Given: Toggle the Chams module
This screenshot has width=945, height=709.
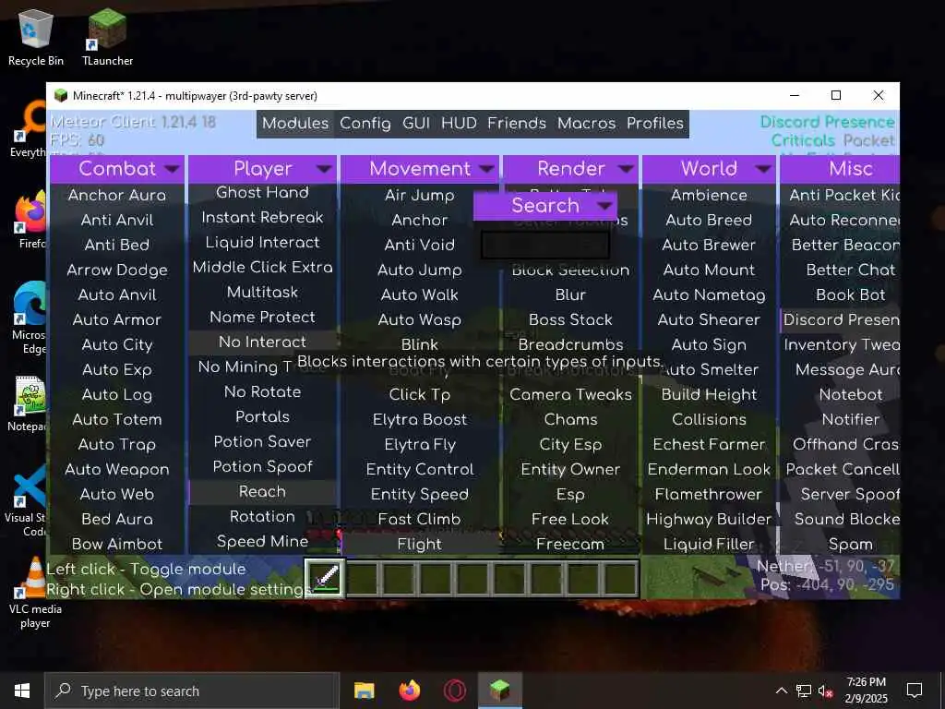Looking at the screenshot, I should point(570,420).
